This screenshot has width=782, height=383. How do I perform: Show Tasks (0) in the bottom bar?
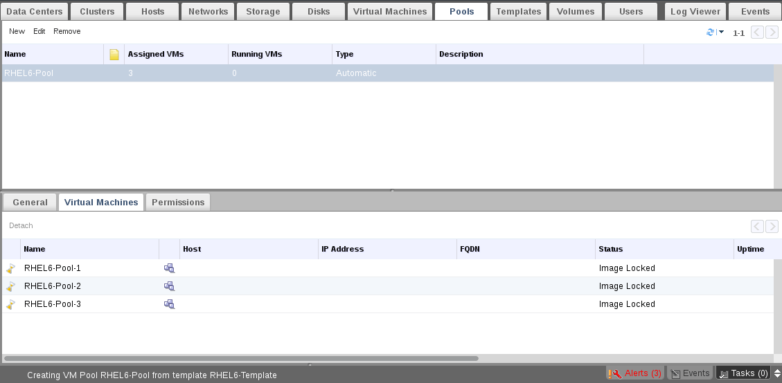coord(743,373)
